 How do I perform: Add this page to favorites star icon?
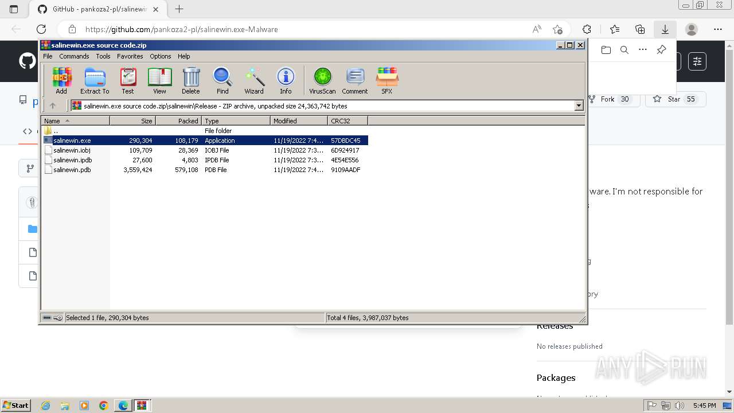(x=557, y=29)
